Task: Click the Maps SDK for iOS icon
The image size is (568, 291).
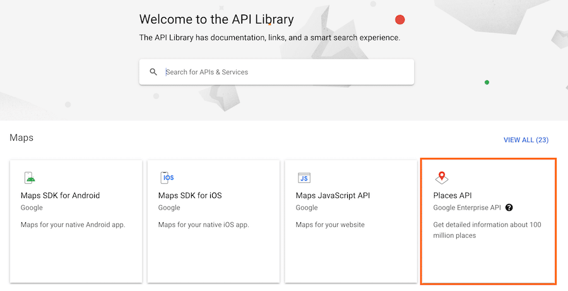Action: (167, 178)
